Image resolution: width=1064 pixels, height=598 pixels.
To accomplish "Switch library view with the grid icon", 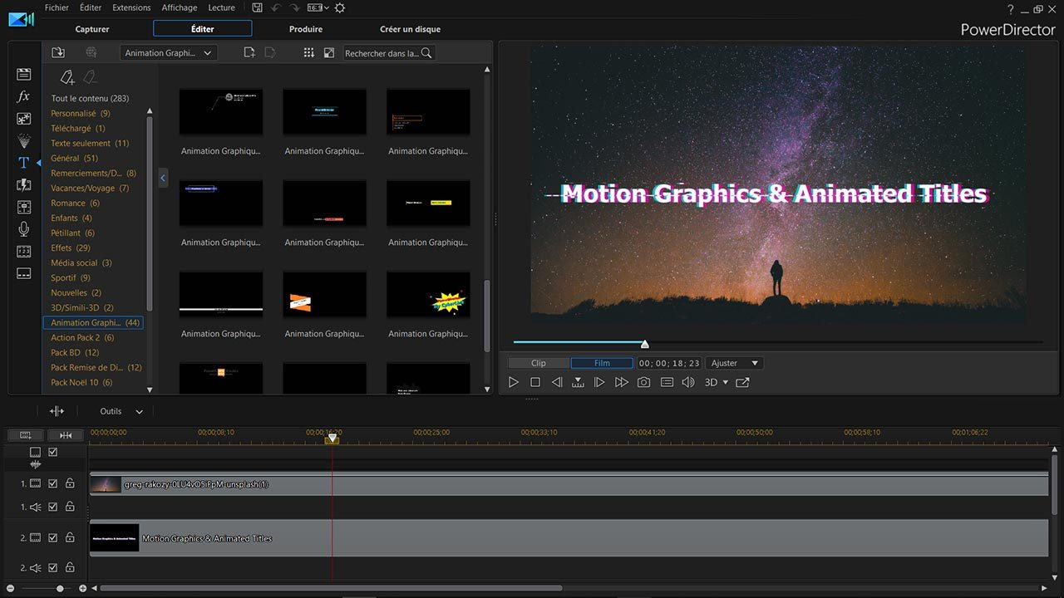I will (308, 52).
